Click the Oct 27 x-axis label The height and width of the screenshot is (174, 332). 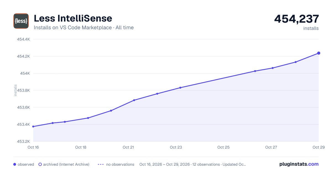click(x=271, y=147)
